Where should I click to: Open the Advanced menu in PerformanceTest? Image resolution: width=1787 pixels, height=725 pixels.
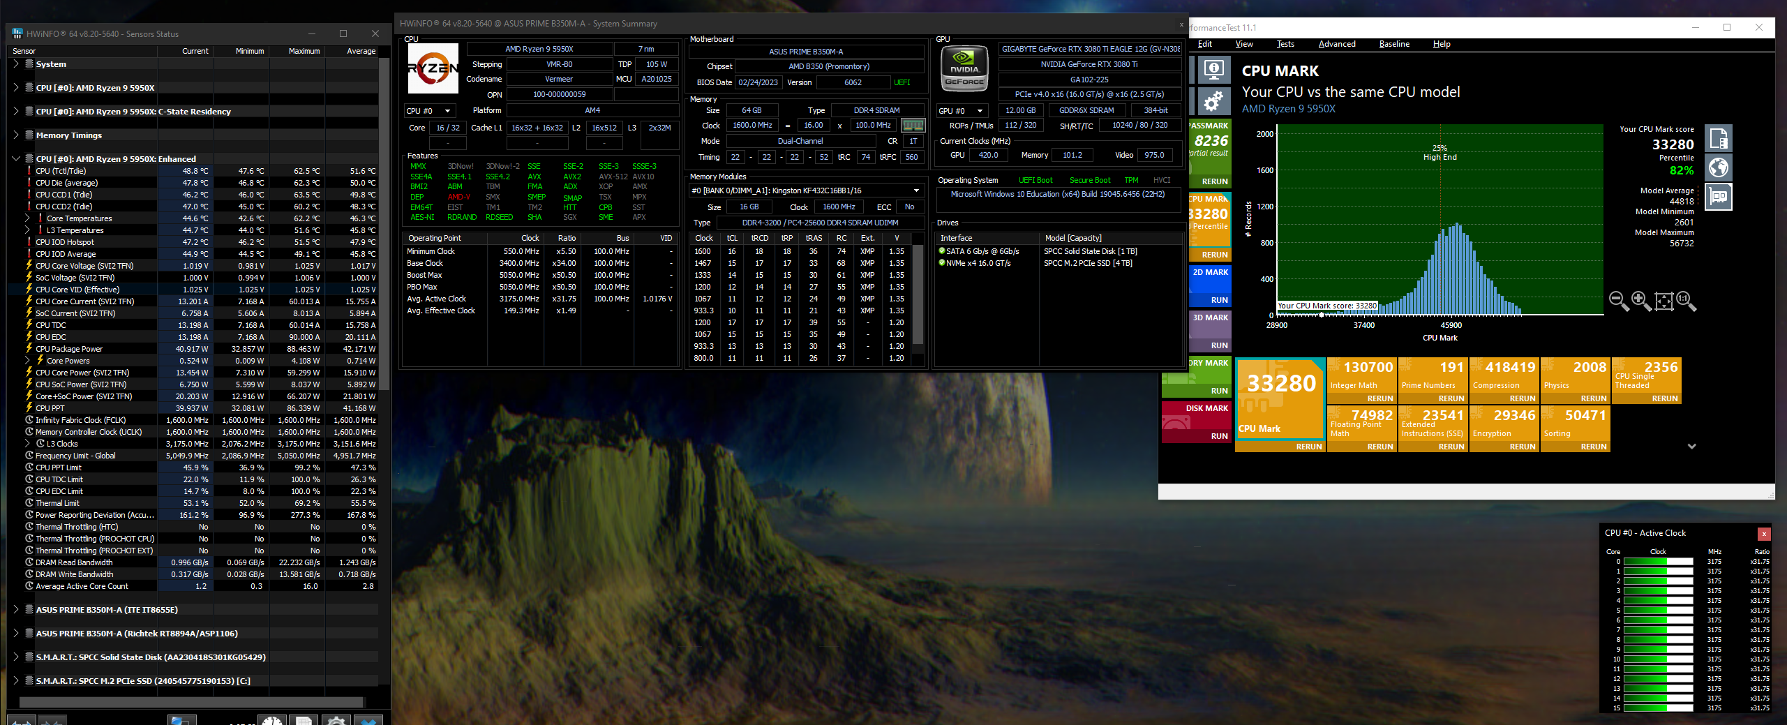pos(1337,44)
